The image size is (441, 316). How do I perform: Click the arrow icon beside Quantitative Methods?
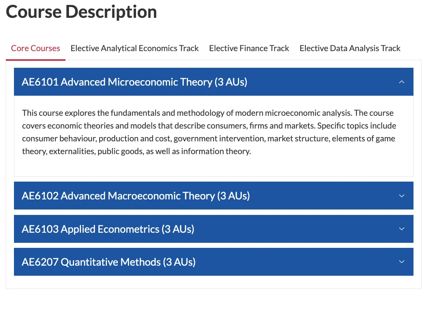[x=401, y=262]
